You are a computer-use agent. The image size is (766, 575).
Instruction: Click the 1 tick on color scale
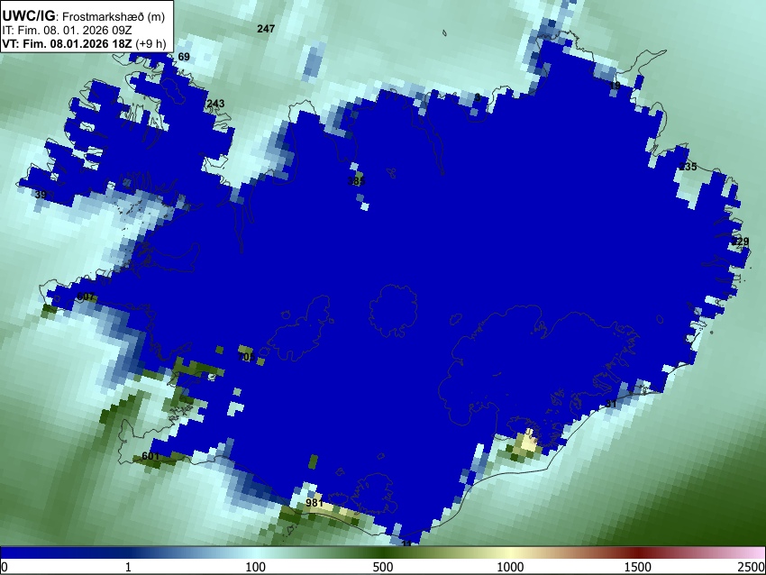(128, 567)
